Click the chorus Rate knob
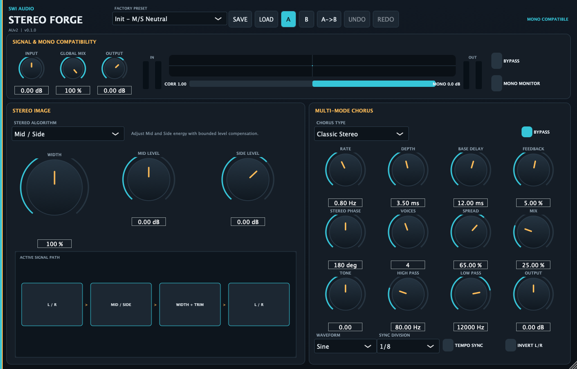Image resolution: width=577 pixels, height=369 pixels. [x=345, y=170]
